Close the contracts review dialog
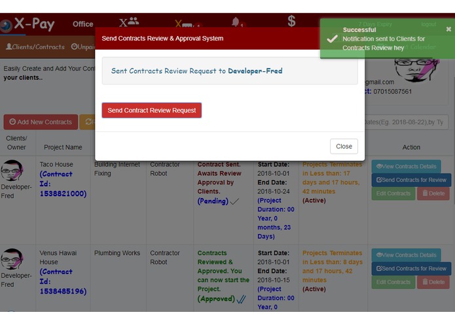The height and width of the screenshot is (323, 455). tap(344, 146)
